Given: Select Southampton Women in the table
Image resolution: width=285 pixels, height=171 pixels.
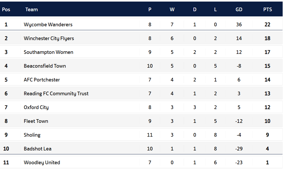Looking at the screenshot, I should coord(48,52).
